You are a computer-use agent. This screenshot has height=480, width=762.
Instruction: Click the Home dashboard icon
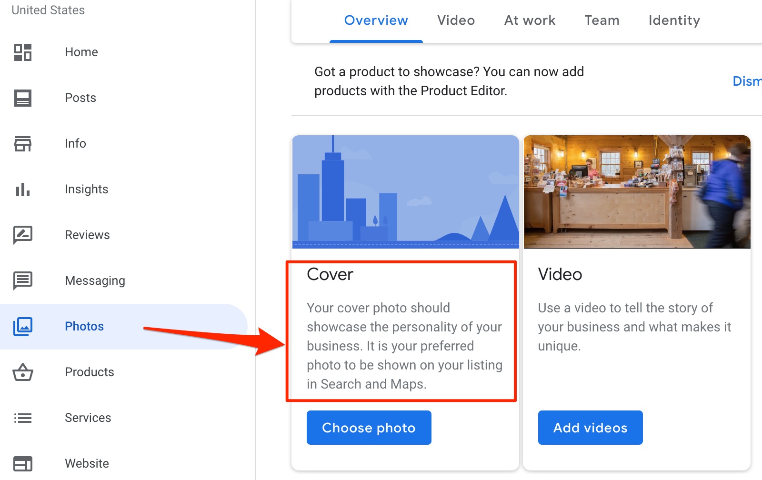(x=23, y=52)
